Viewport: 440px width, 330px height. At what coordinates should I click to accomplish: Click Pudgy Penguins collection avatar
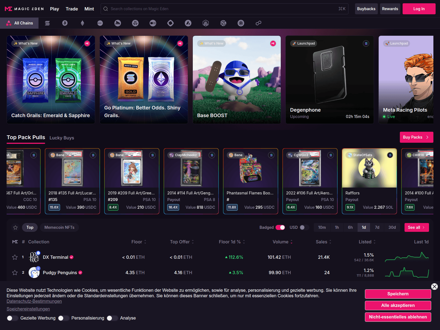click(34, 273)
